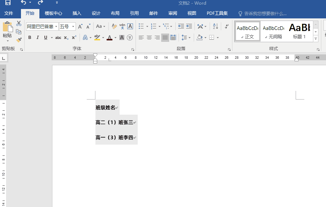Toggle Bold formatting

[x=30, y=38]
